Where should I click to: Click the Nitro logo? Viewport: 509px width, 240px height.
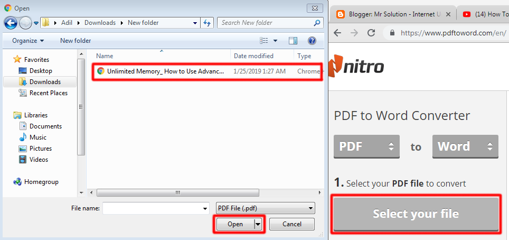coord(356,66)
